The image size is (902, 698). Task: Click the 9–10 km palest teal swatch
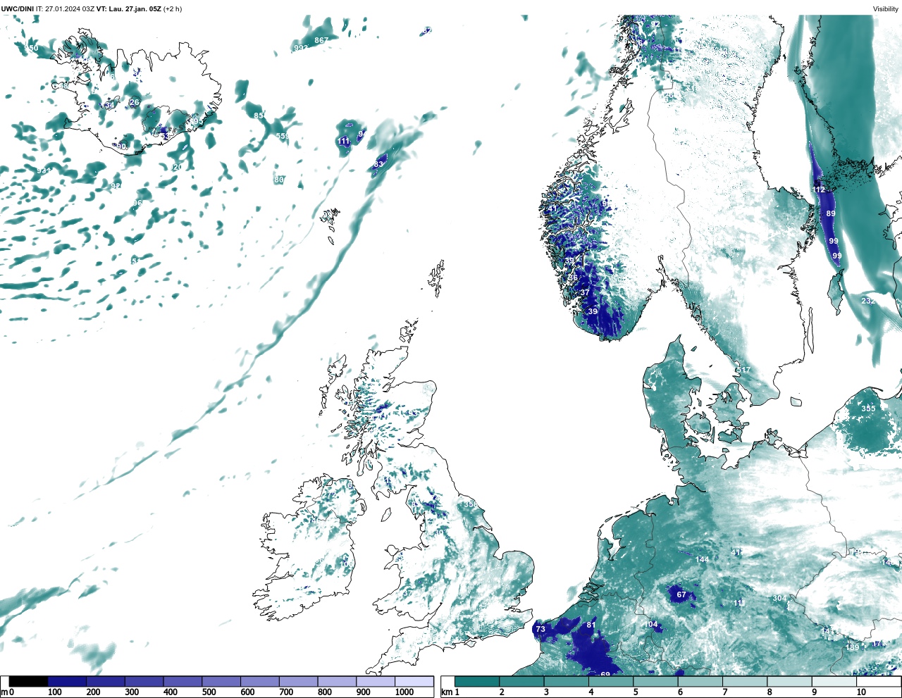[x=833, y=682]
